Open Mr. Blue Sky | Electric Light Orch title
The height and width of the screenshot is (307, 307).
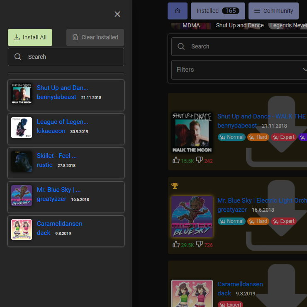262,201
